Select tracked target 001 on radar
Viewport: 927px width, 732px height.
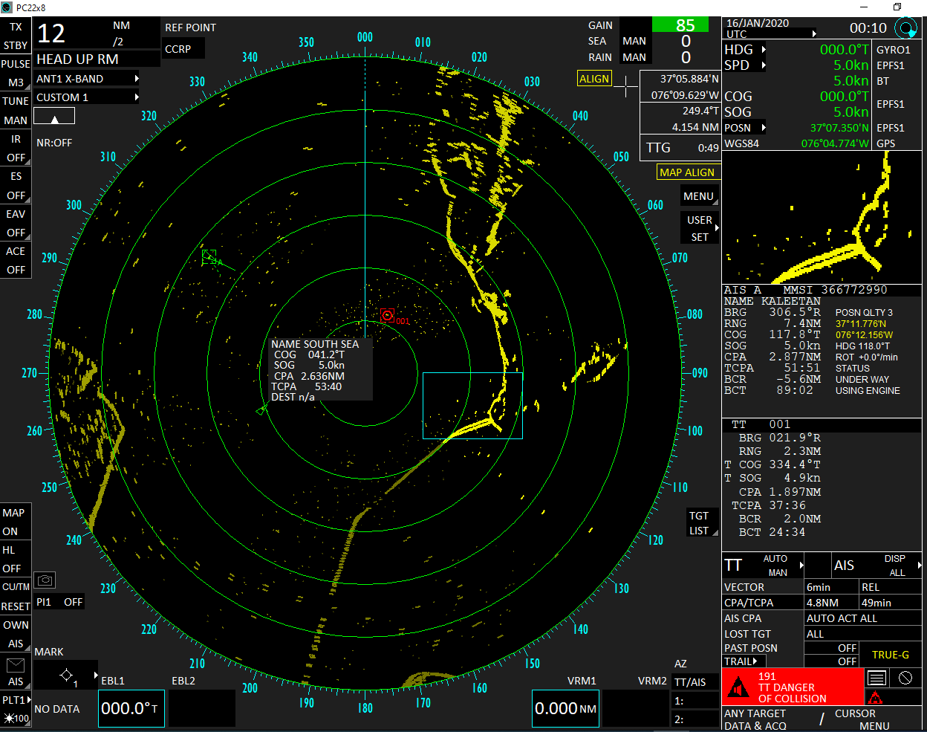387,315
